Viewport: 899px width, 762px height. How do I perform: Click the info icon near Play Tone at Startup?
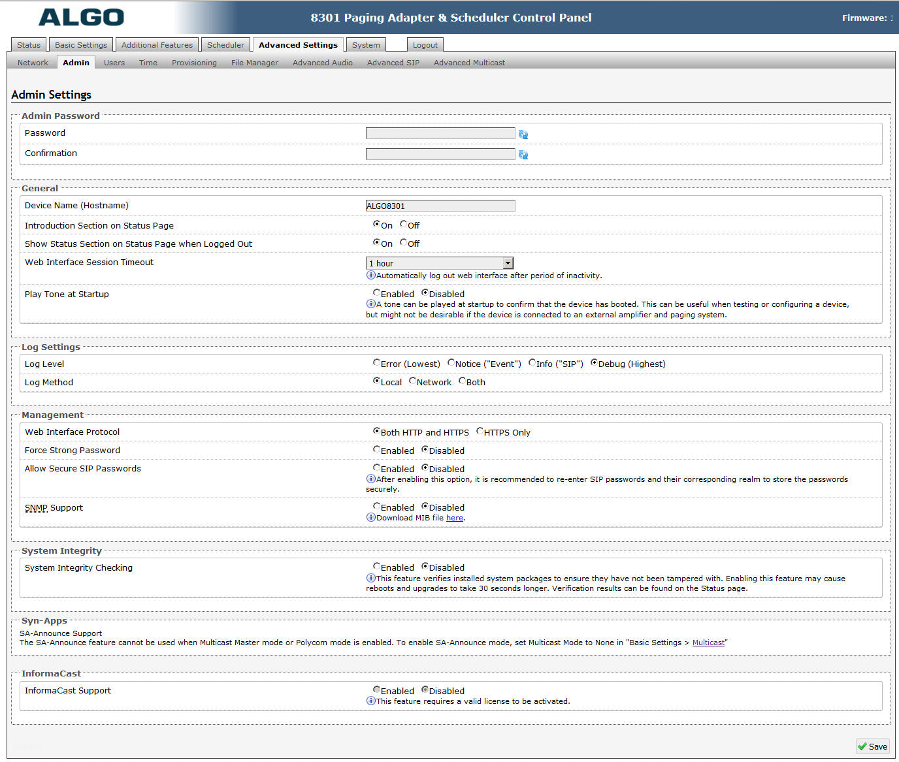pyautogui.click(x=370, y=304)
